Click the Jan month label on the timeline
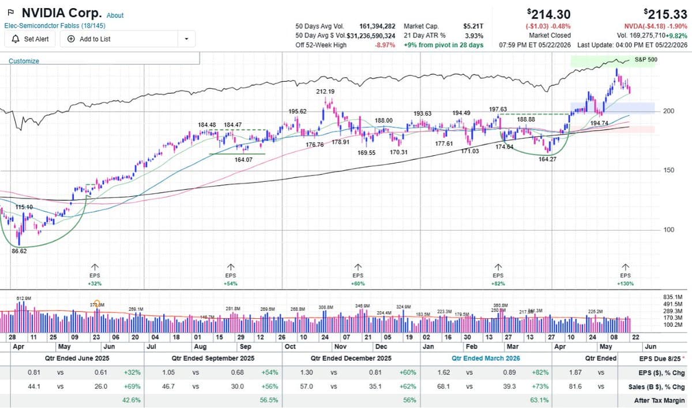Image resolution: width=692 pixels, height=408 pixels. tap(427, 347)
